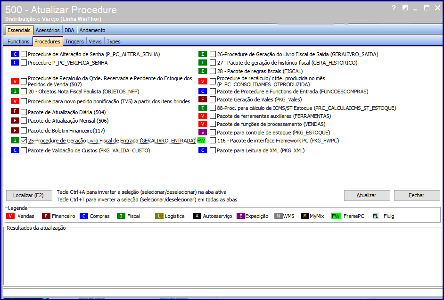This screenshot has width=444, height=300.
Task: Click the green I icon beside 28 - Pacote de regras fiscais
Action: (x=203, y=71)
